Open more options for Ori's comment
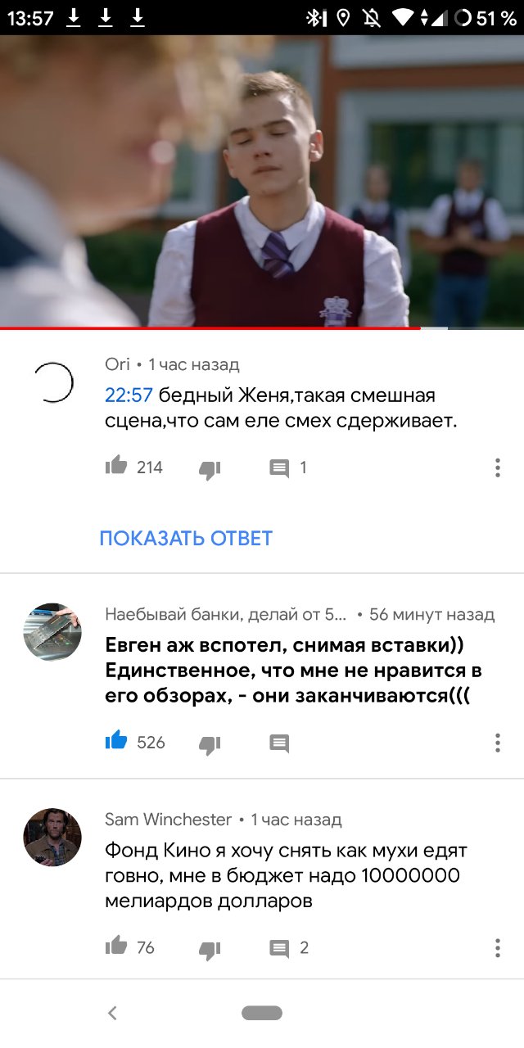The width and height of the screenshot is (524, 1048). click(497, 468)
